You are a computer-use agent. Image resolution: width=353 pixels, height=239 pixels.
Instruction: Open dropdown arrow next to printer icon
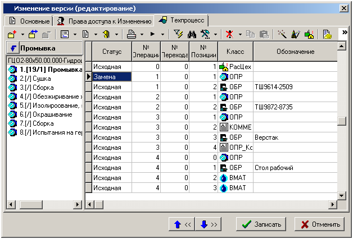[x=141, y=34]
